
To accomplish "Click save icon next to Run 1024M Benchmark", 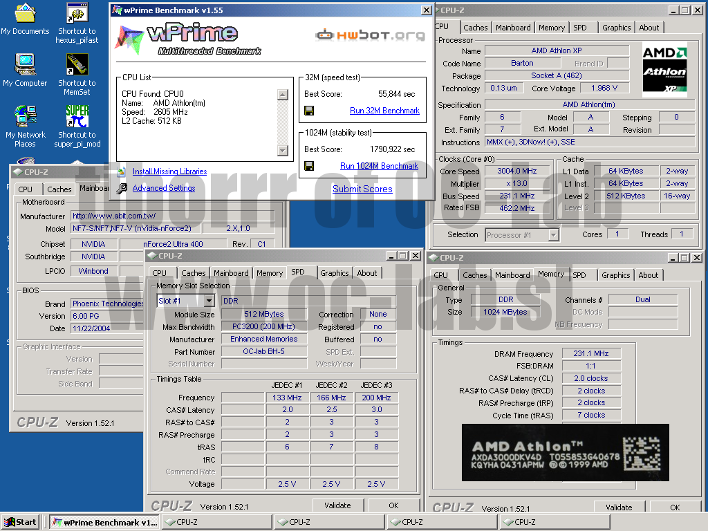I will click(x=309, y=166).
